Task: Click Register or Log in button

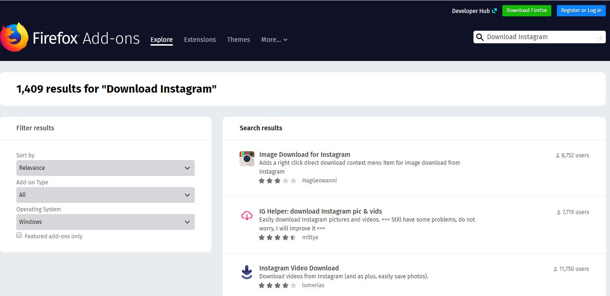Action: coord(581,11)
